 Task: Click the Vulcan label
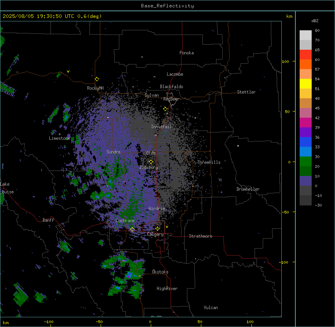[211, 308]
